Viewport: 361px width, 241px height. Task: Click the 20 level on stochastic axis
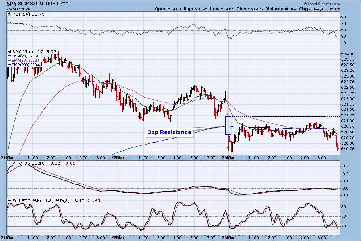[343, 226]
